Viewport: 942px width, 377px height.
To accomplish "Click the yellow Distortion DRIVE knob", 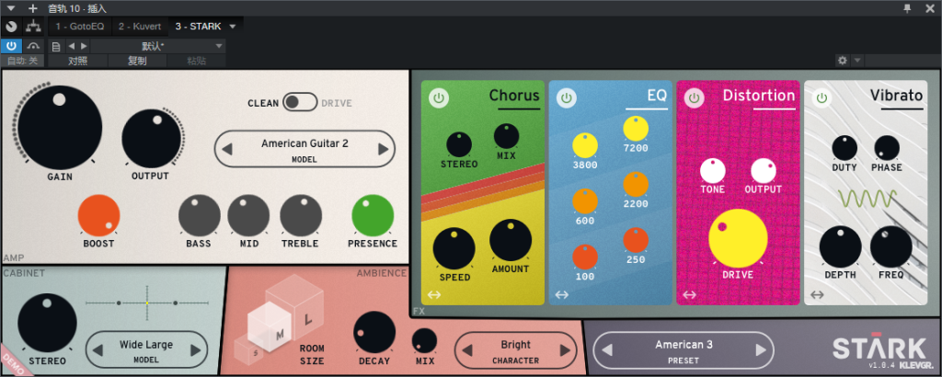I will pos(738,238).
